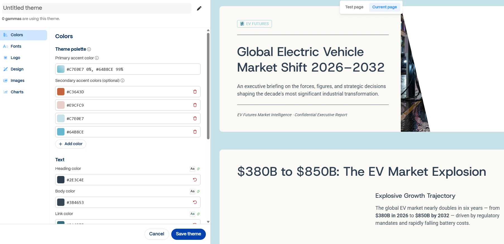
Task: Open the primary accent gradient swatch
Action: tap(61, 69)
